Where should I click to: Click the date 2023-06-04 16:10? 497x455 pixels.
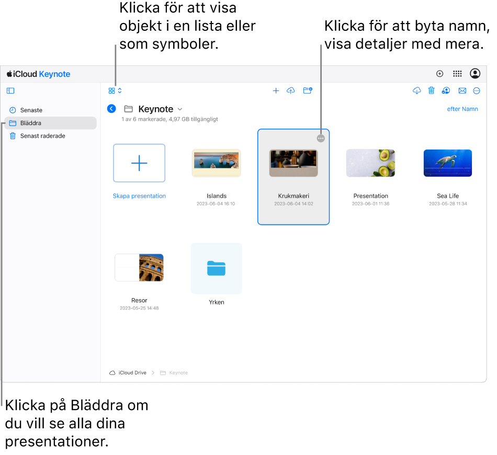(x=216, y=204)
